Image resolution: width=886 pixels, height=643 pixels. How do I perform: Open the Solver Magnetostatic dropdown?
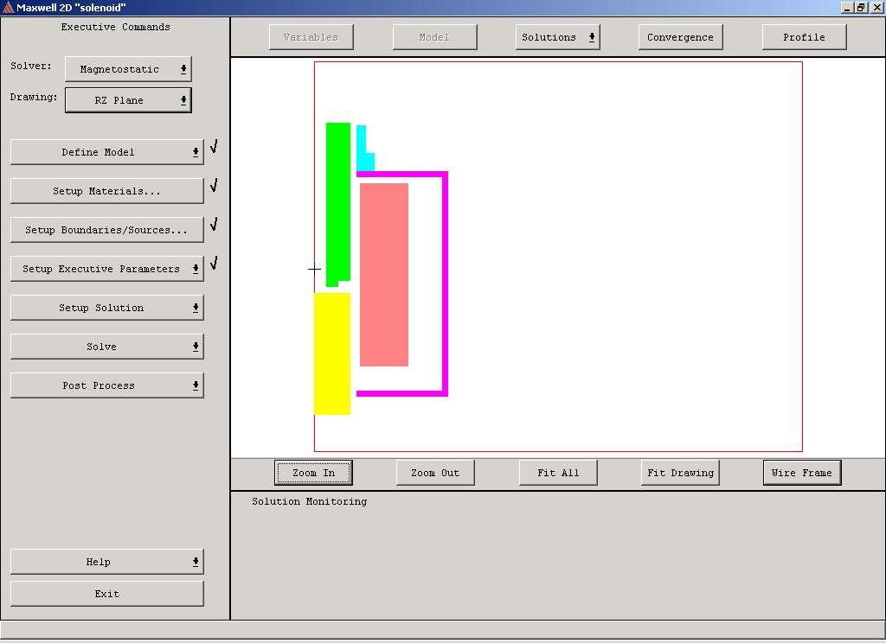[x=128, y=69]
